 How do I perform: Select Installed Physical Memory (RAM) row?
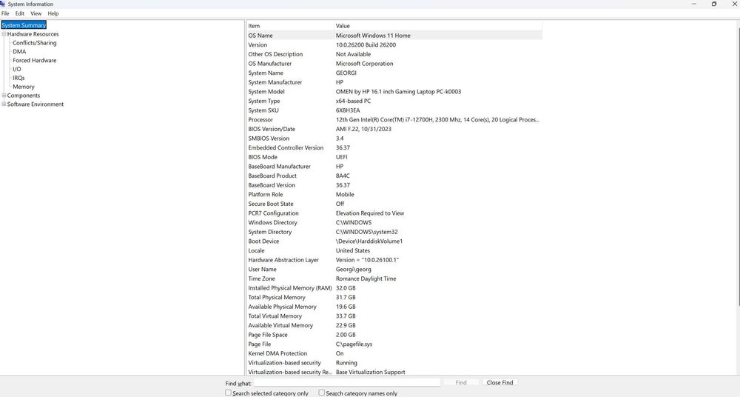point(394,288)
